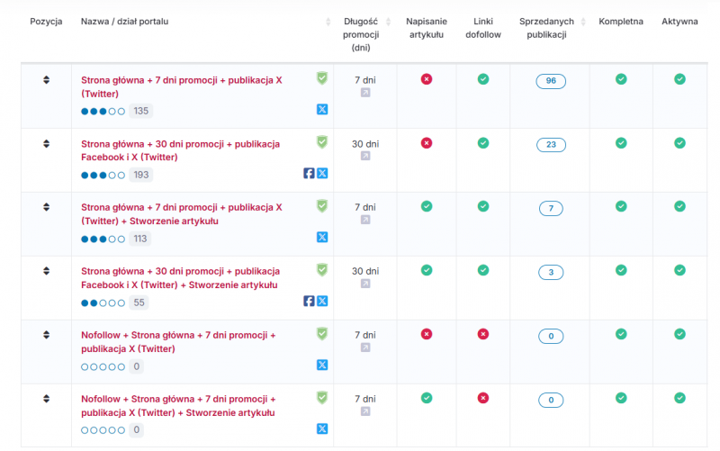This screenshot has width=720, height=451.
Task: Toggle the 'Kompletna' checkmark in the 23-sales row
Action: pos(621,143)
